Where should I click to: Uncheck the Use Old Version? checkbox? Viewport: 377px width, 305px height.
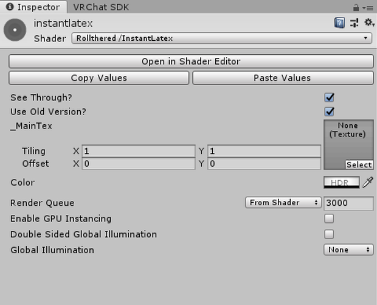tap(329, 111)
